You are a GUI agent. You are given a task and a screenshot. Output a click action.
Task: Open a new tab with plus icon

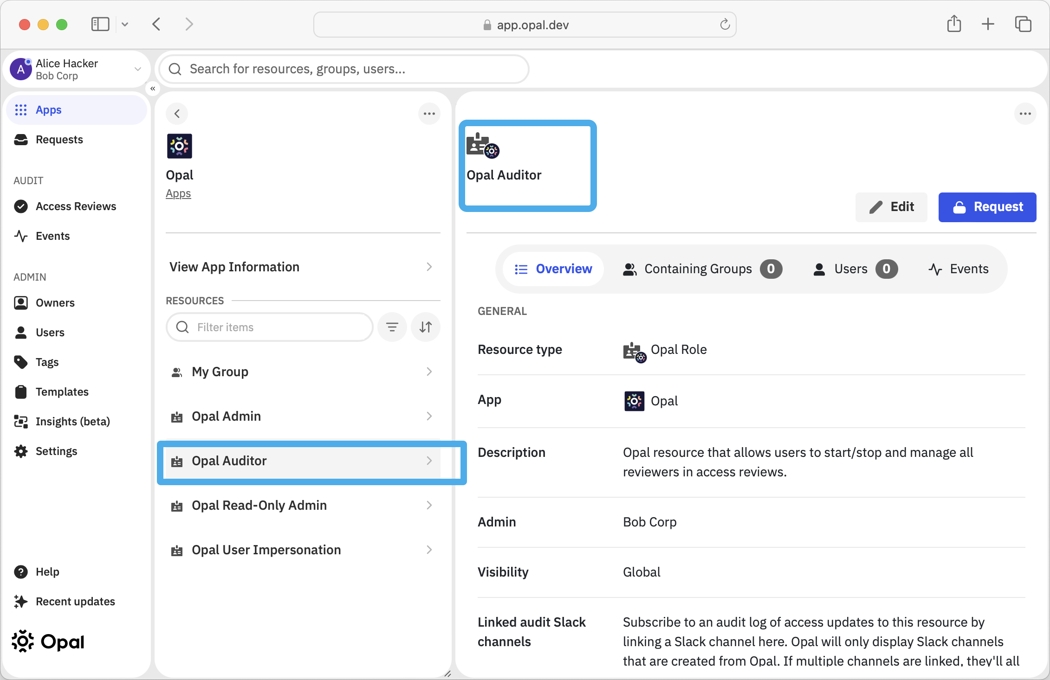pos(988,24)
